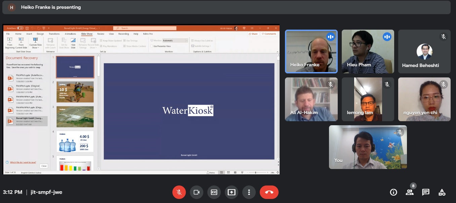Switch to the Animations ribbon tab
Viewport: 456px width, 203px height.
(70, 34)
